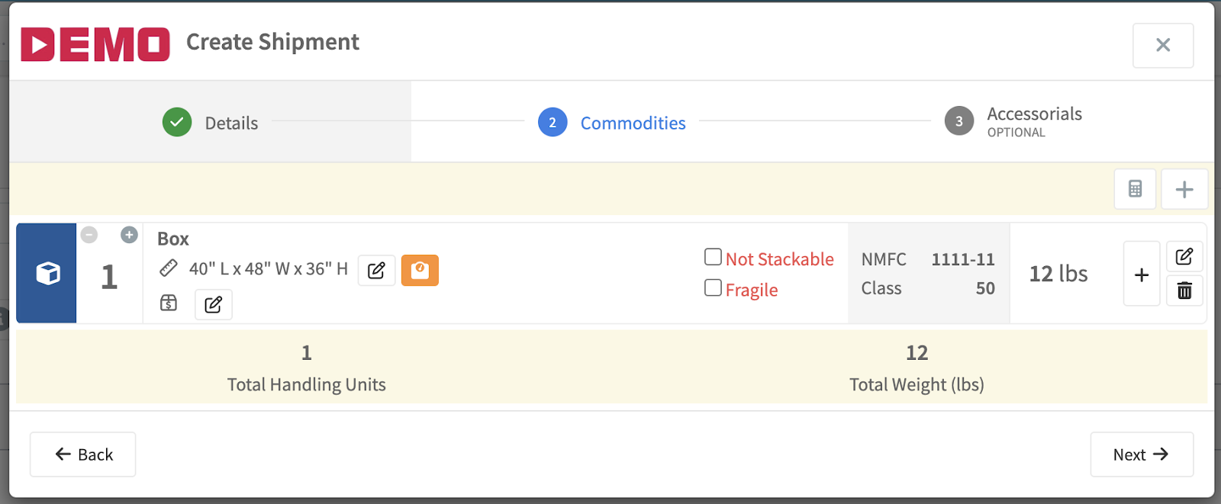Edit the box dimensions pencil icon
This screenshot has height=504, width=1221.
click(376, 271)
